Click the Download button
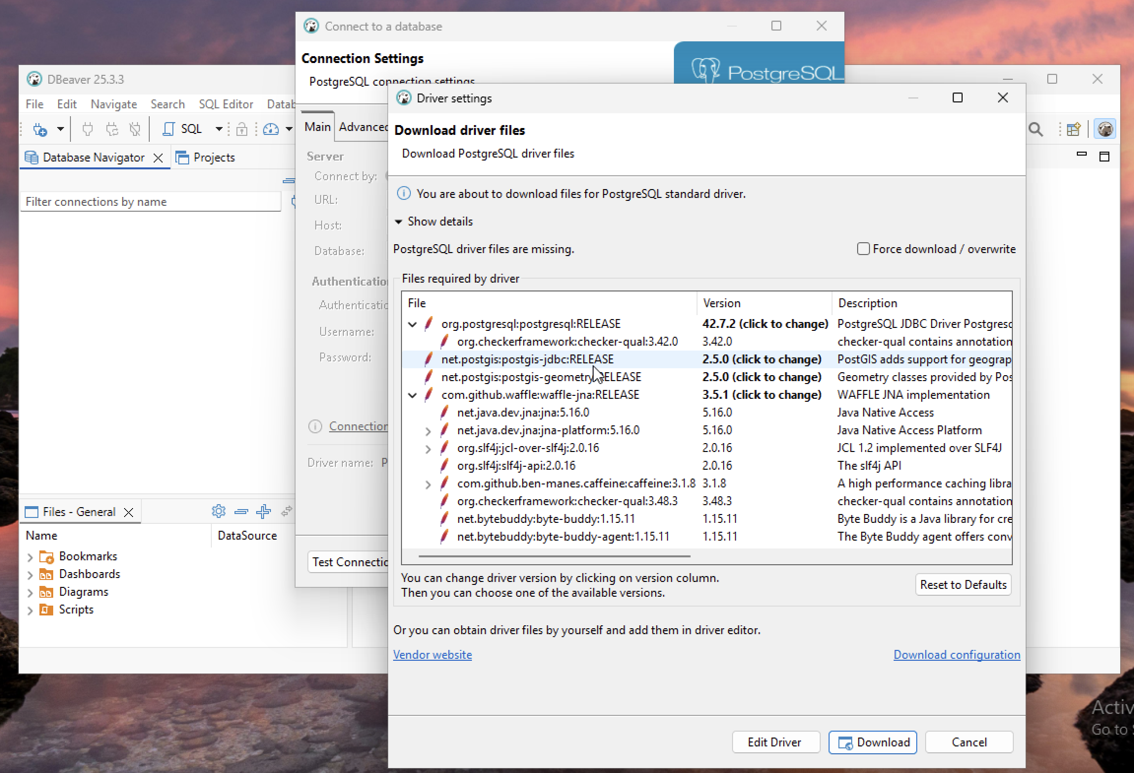 [x=872, y=742]
